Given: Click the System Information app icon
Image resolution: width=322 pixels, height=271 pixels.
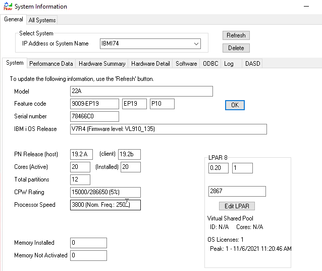Looking at the screenshot, I should click(8, 7).
